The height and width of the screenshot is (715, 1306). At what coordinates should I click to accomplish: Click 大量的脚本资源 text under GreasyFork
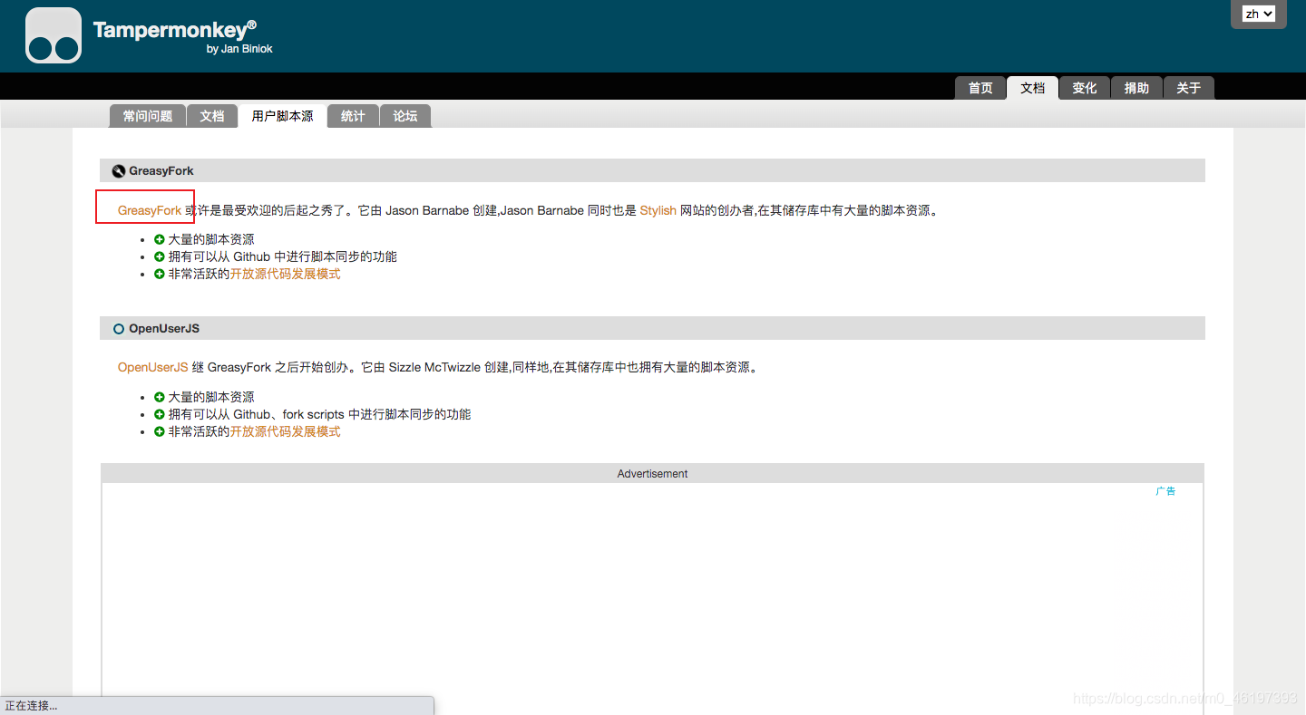click(211, 239)
